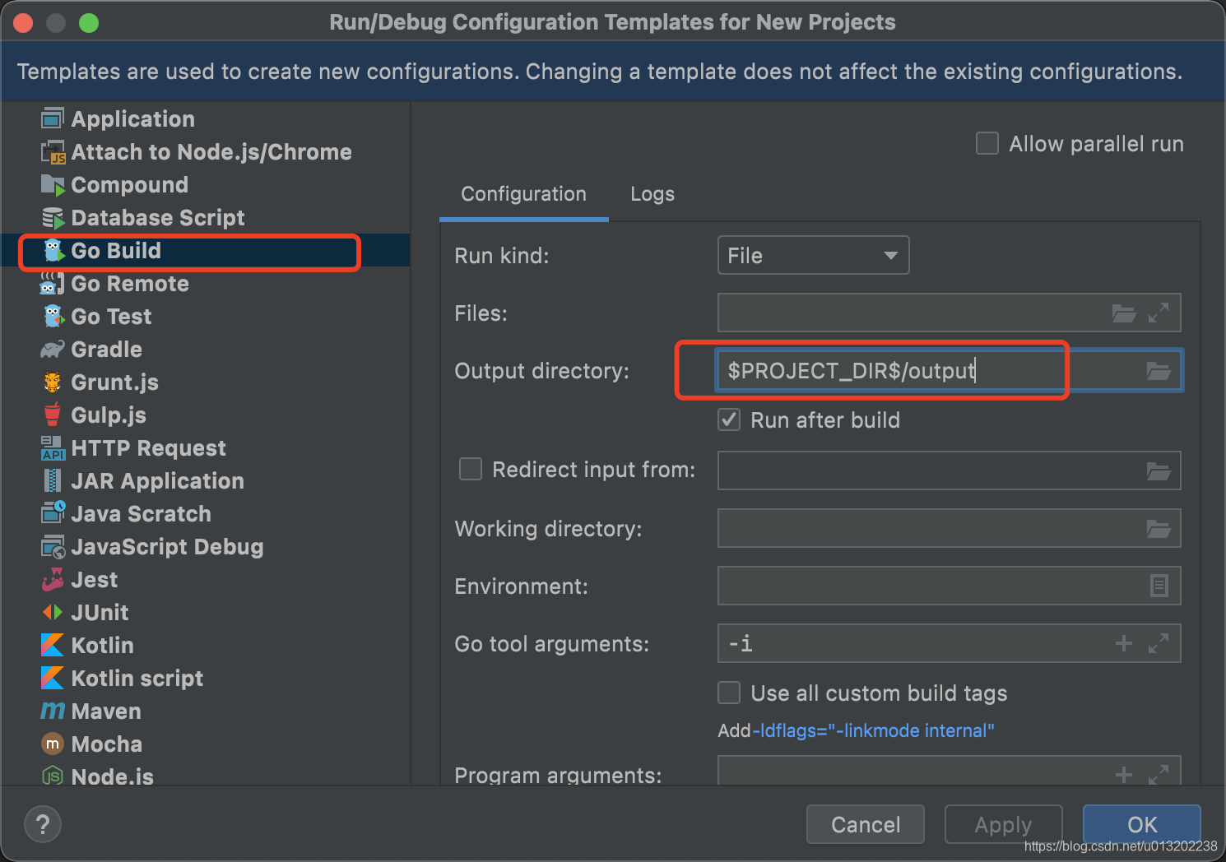
Task: Select the Go Test template label
Action: [x=111, y=317]
